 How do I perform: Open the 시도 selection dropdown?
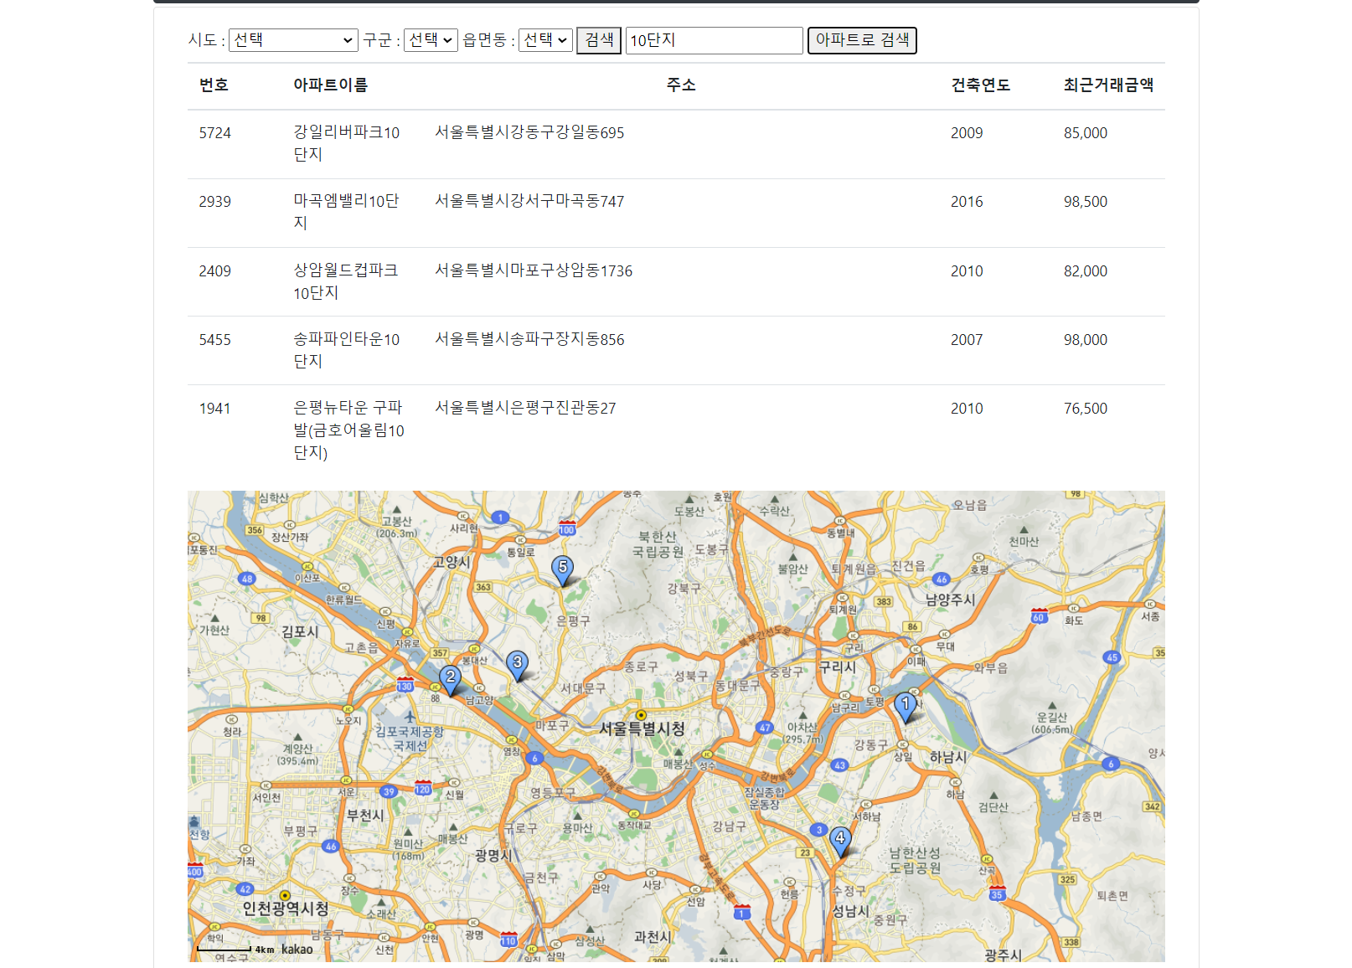click(x=293, y=39)
